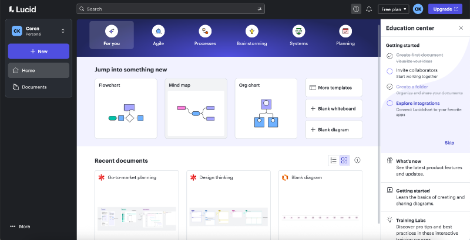Close the Education center panel
The height and width of the screenshot is (240, 470).
(x=461, y=28)
